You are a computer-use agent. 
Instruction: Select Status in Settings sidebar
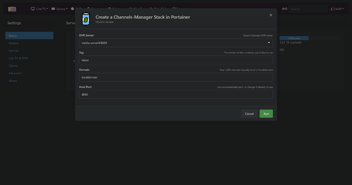pos(29,36)
